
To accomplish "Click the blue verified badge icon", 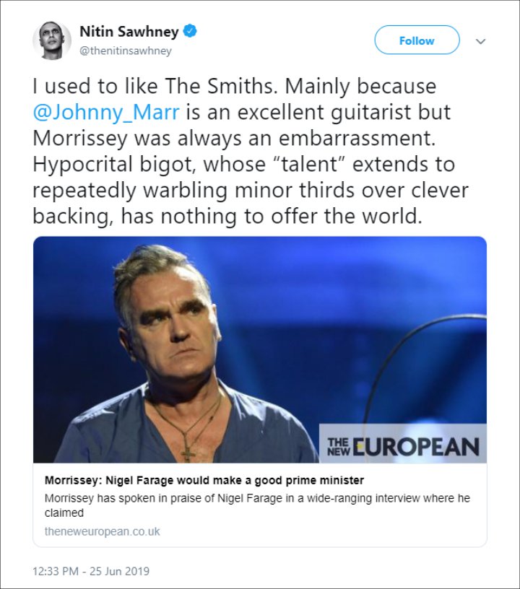I will point(190,32).
